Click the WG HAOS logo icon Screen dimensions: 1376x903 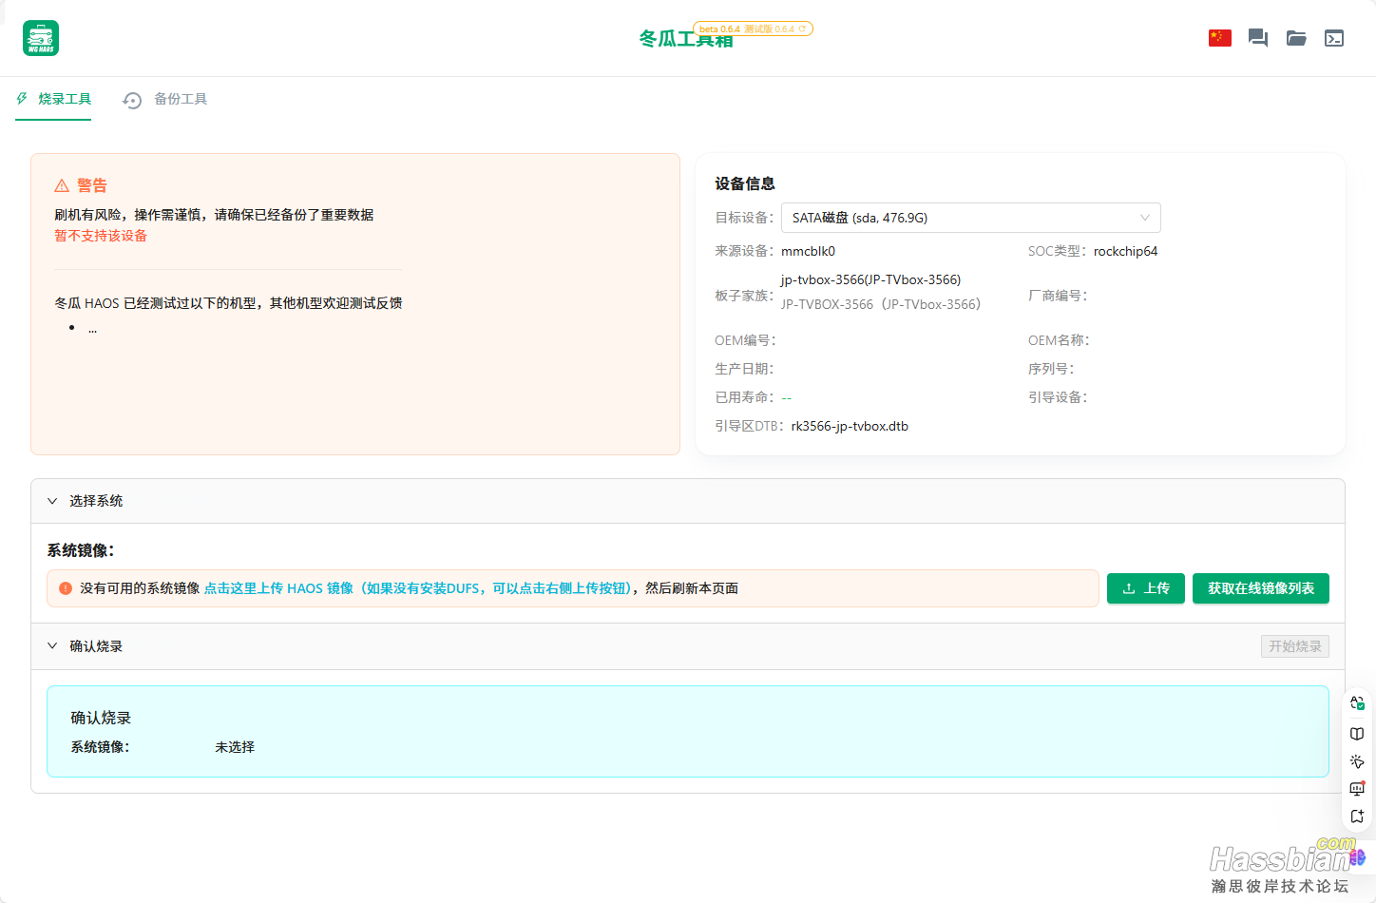(x=41, y=38)
